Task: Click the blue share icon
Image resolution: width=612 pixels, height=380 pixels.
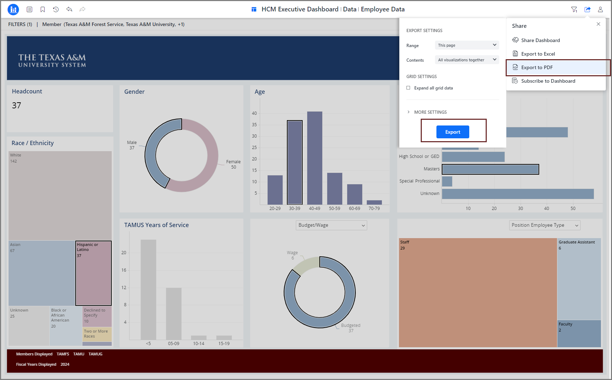Action: point(587,10)
